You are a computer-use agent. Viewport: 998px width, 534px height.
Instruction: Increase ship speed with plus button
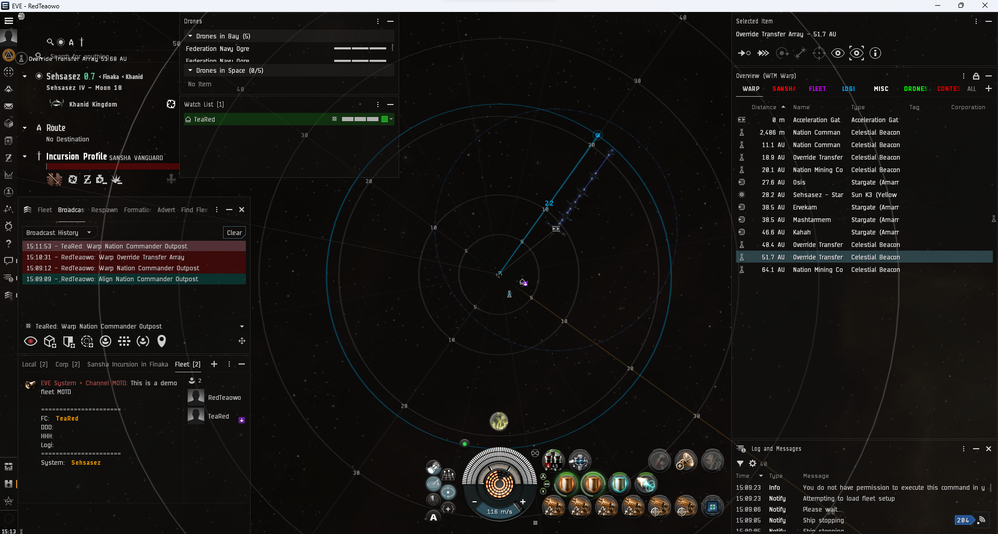tap(523, 502)
